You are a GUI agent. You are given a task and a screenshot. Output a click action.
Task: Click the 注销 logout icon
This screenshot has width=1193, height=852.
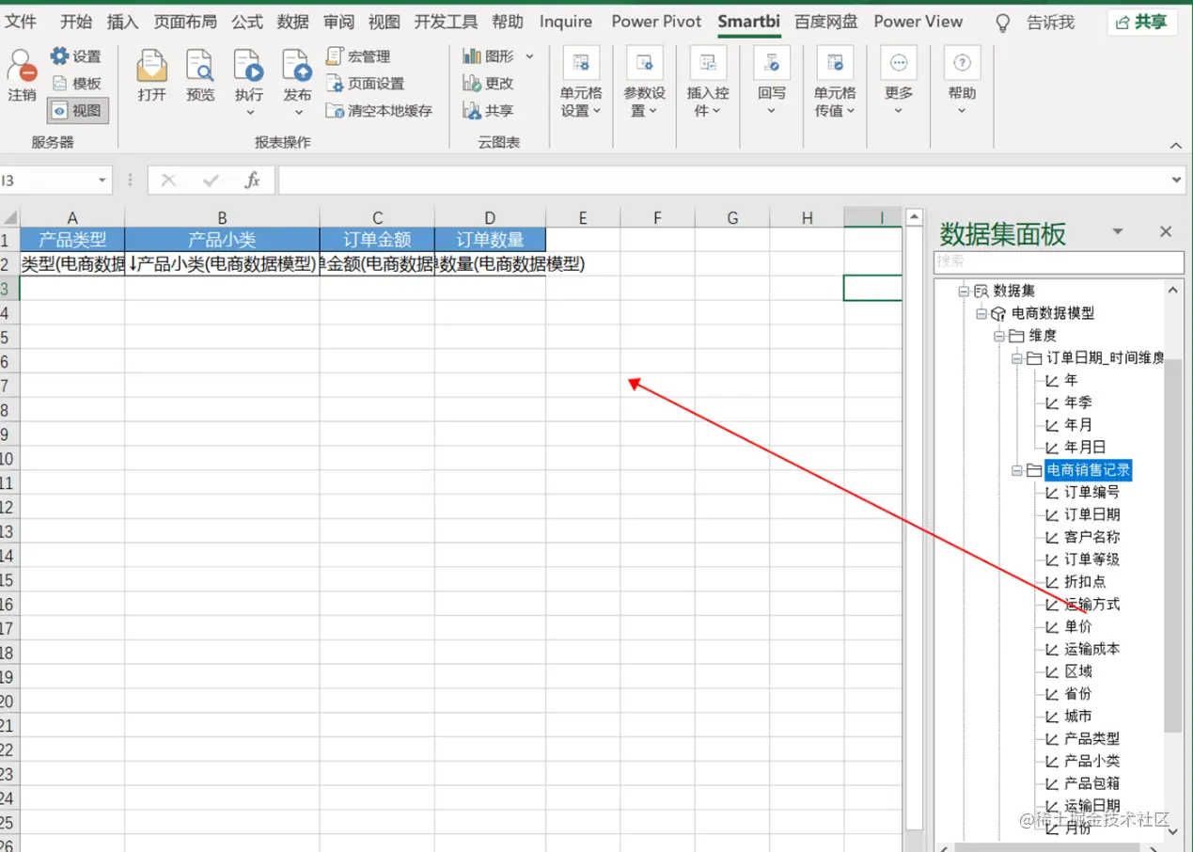click(21, 67)
